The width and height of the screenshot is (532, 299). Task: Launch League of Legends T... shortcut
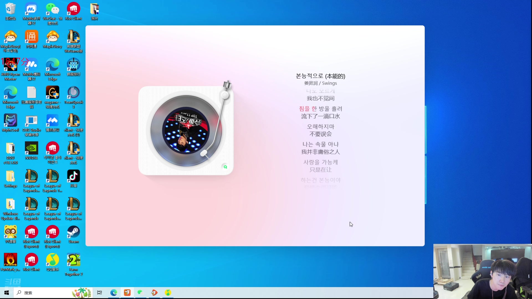click(x=52, y=181)
